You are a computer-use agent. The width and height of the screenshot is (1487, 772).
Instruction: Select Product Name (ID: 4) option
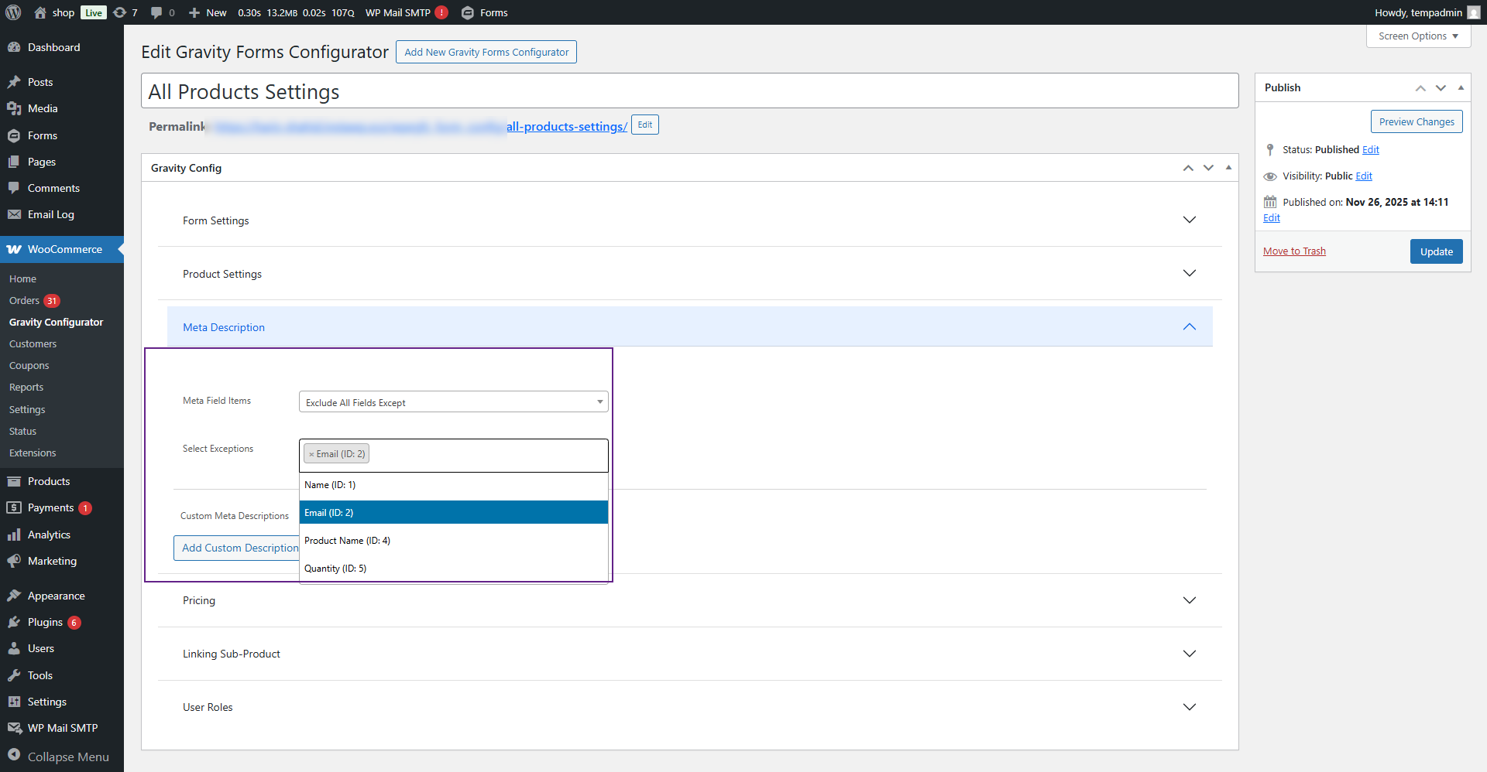(453, 541)
